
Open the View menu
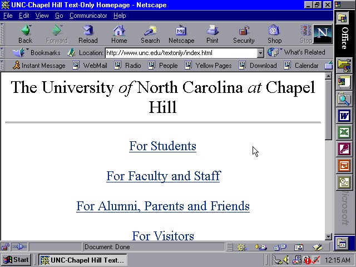pos(42,16)
